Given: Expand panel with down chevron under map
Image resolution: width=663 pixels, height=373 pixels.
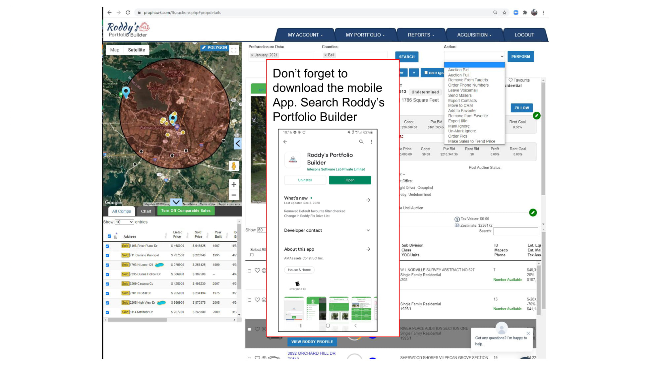Looking at the screenshot, I should tap(176, 202).
